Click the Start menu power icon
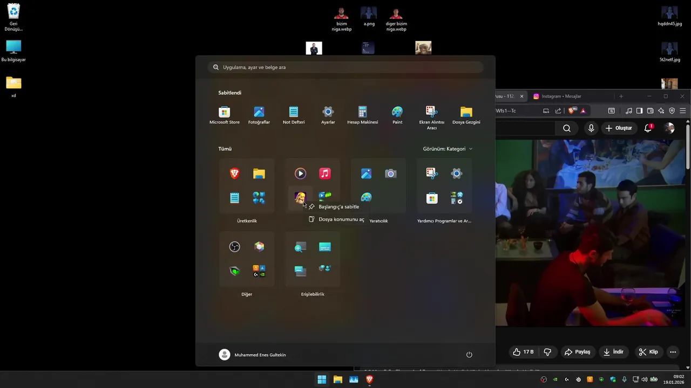Viewport: 691px width, 388px height. [x=469, y=355]
